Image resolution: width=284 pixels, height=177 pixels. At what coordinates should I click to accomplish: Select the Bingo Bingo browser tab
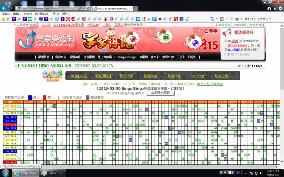(113, 8)
